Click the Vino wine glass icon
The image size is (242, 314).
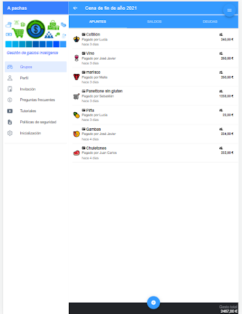pos(77,58)
